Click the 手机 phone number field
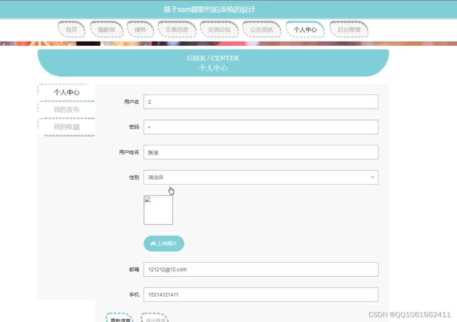457x322 pixels. (x=261, y=295)
